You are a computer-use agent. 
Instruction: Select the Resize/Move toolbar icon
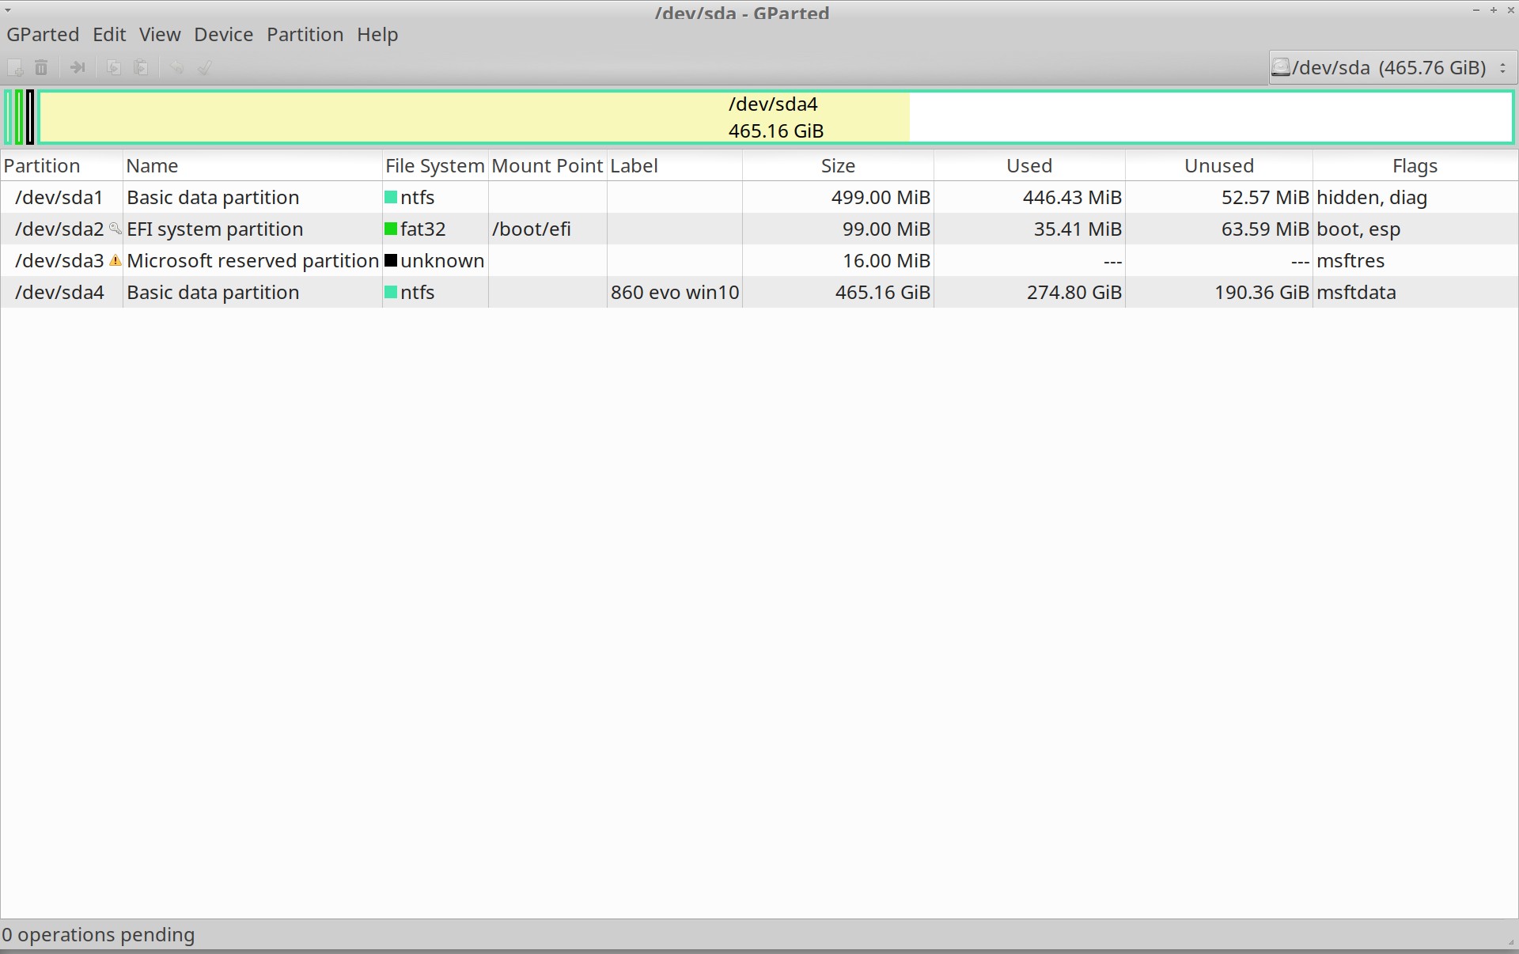click(x=77, y=67)
